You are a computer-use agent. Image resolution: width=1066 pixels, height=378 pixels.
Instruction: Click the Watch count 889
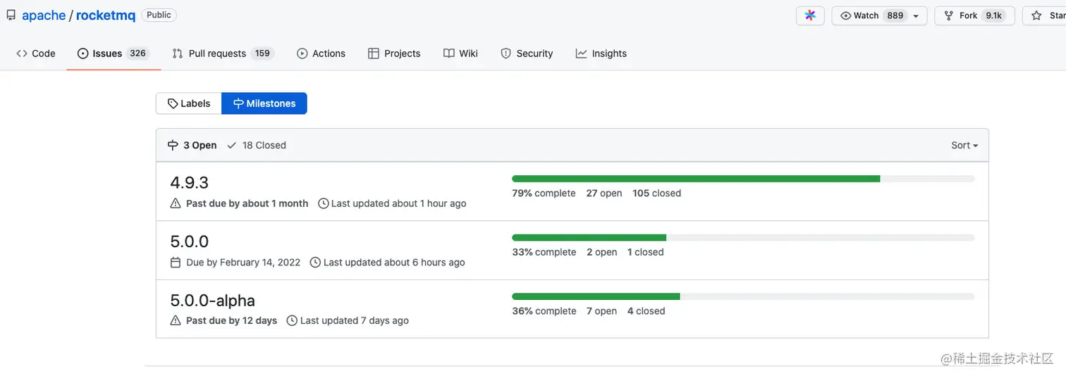point(895,15)
